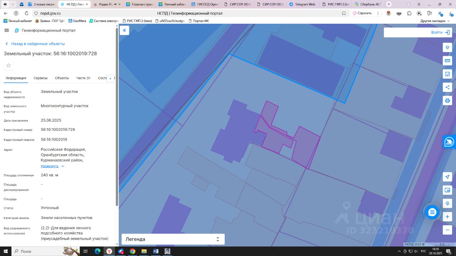Share the map via share icon
The height and width of the screenshot is (256, 456).
[447, 87]
